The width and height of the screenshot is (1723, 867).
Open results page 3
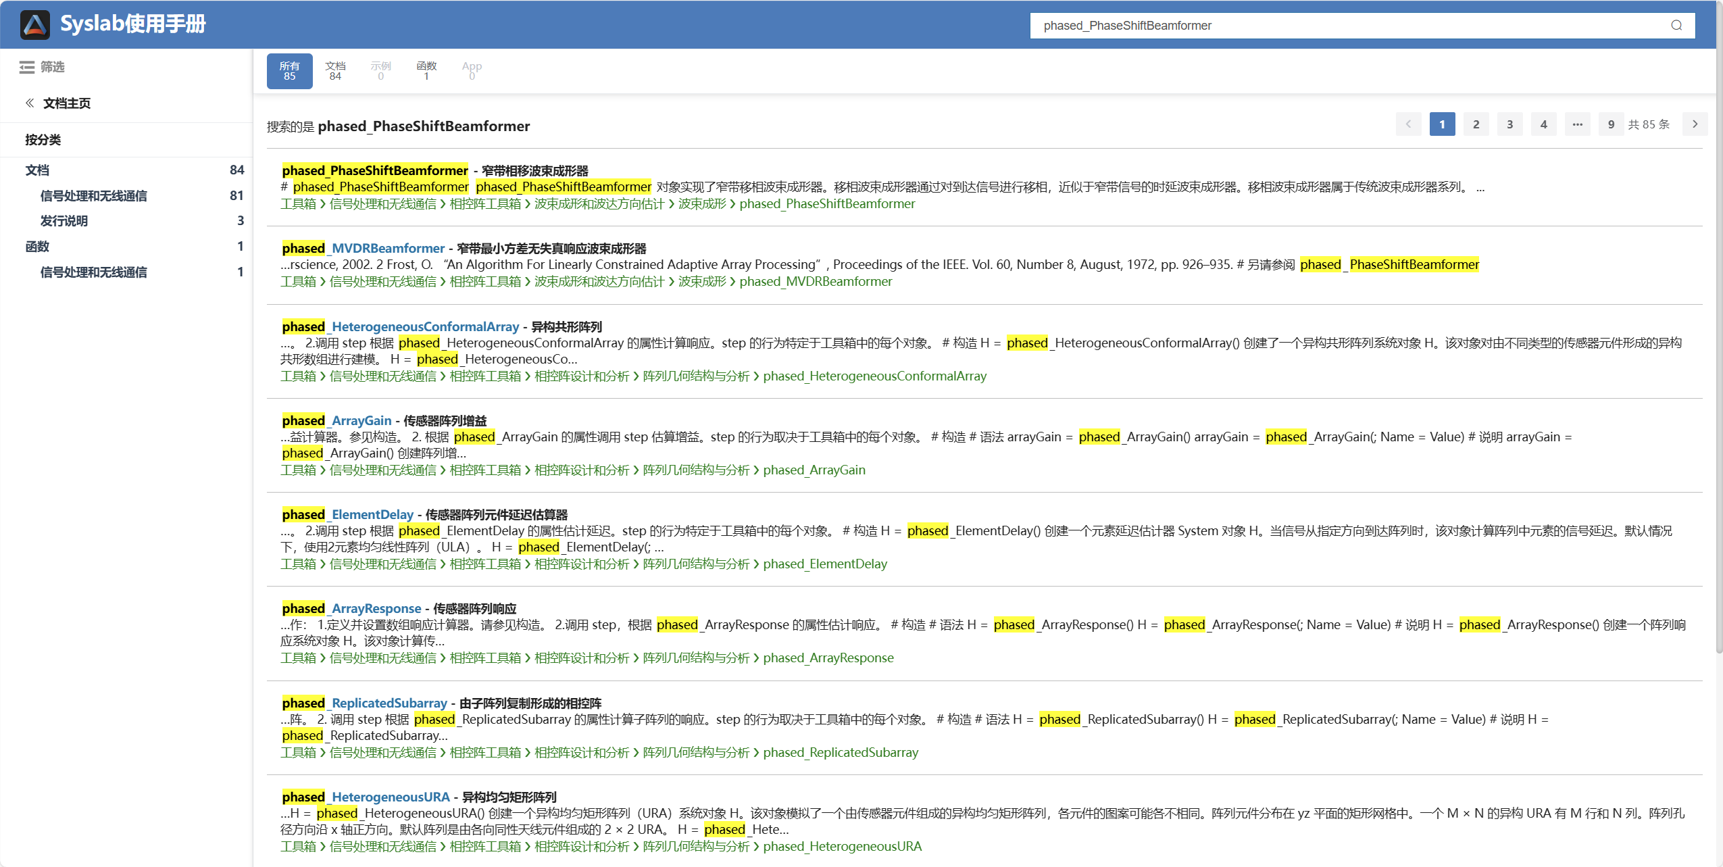click(1509, 124)
